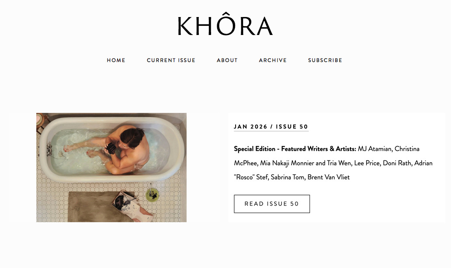Click the Read Issue 50 button

pos(272,204)
